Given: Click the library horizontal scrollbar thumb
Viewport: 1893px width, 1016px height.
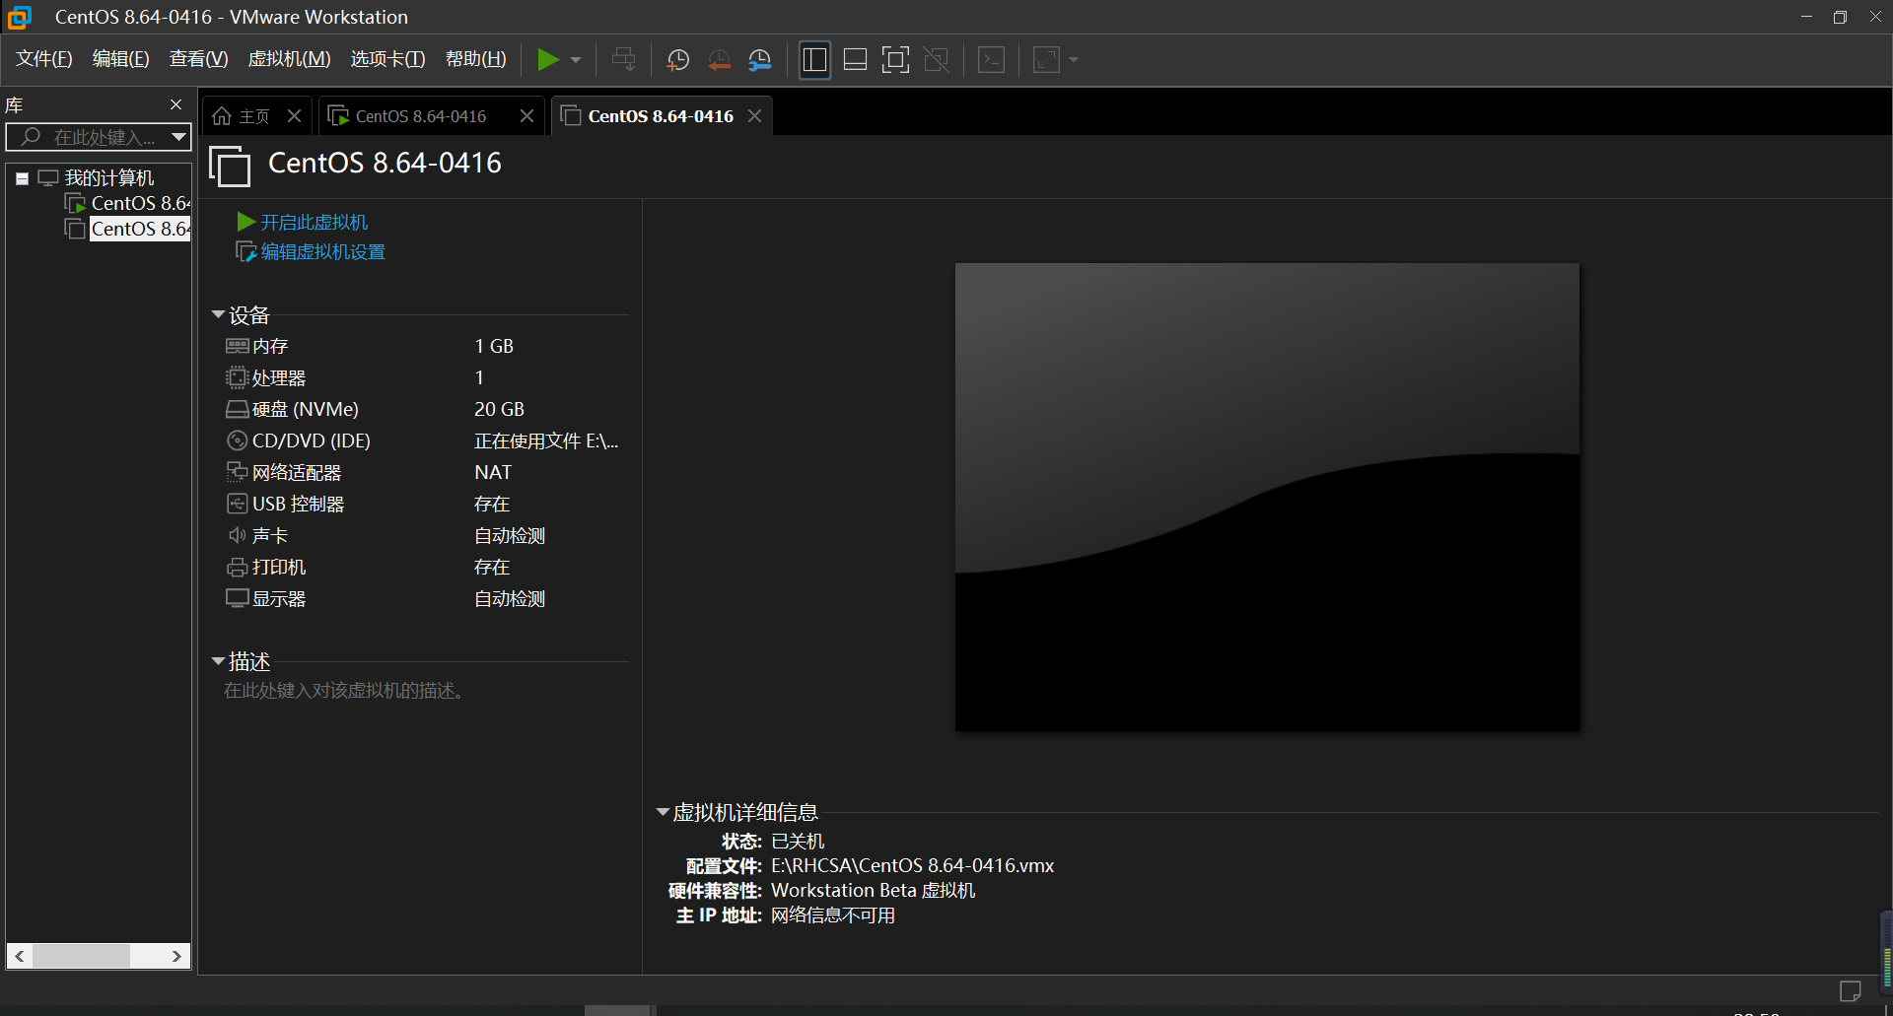Looking at the screenshot, I should pyautogui.click(x=81, y=956).
